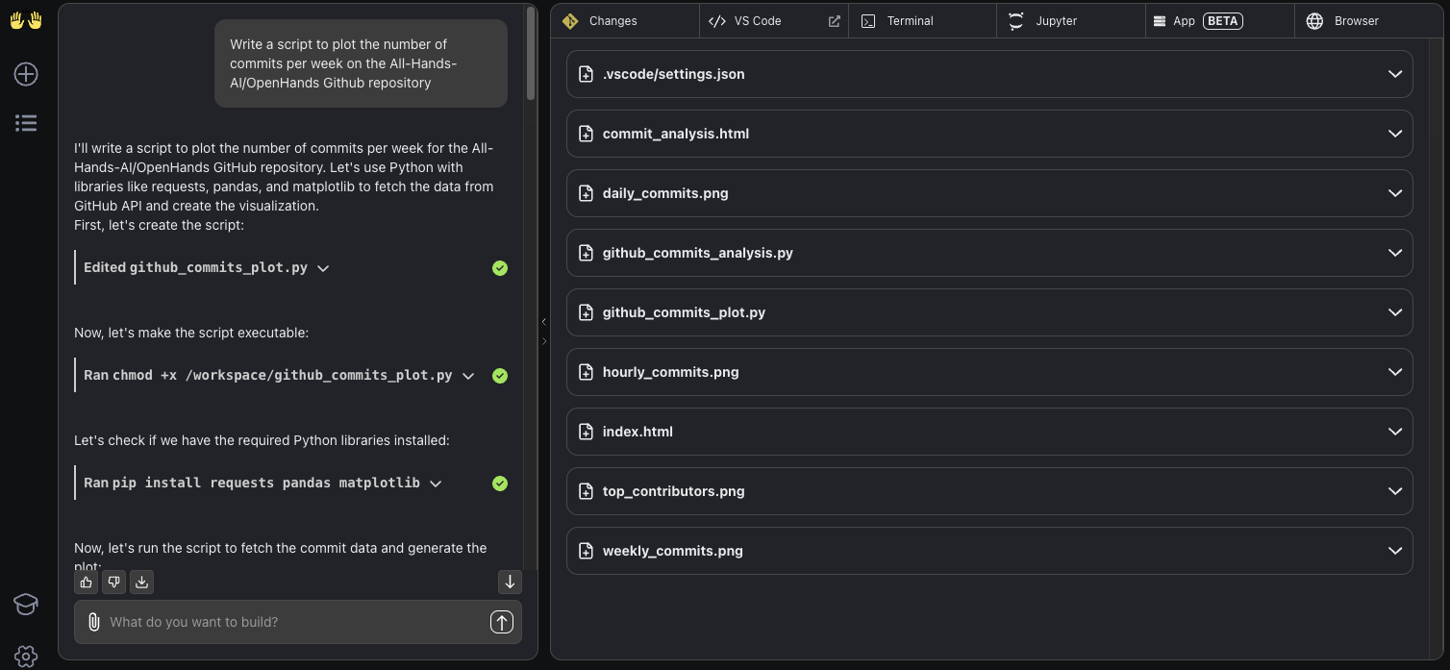Viewport: 1450px width, 670px height.
Task: Click the thumbs down feedback icon
Action: click(x=114, y=582)
